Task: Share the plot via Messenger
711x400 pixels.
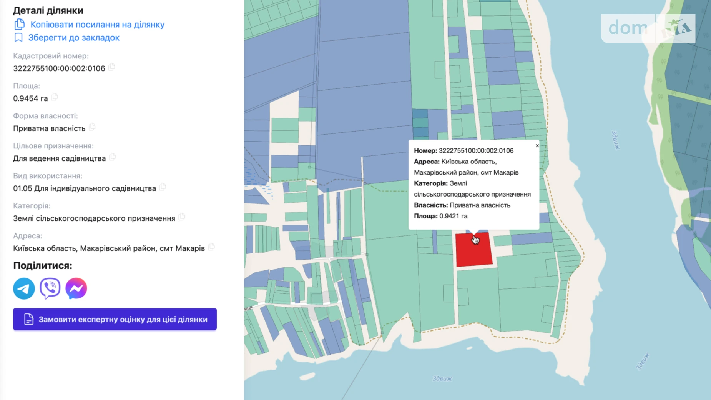Action: click(76, 288)
